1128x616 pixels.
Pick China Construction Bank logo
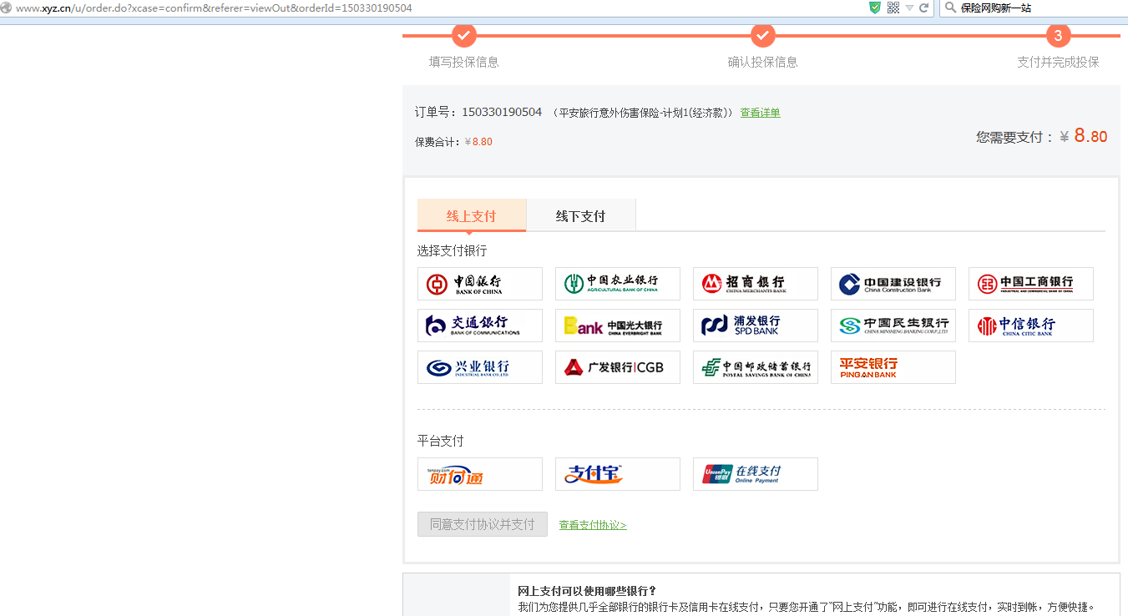(893, 284)
